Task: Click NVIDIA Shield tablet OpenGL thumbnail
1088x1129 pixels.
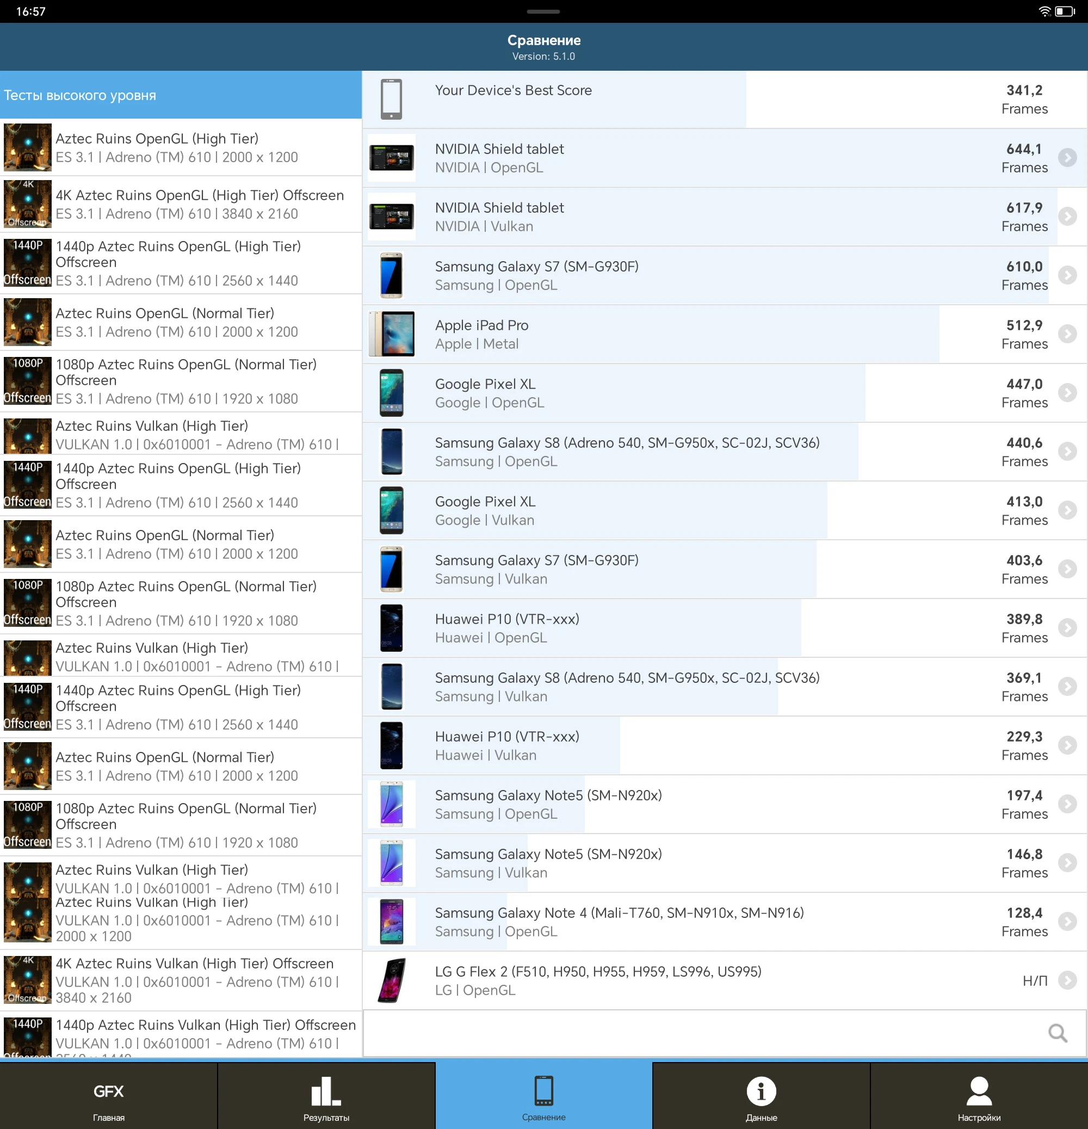Action: (x=392, y=158)
